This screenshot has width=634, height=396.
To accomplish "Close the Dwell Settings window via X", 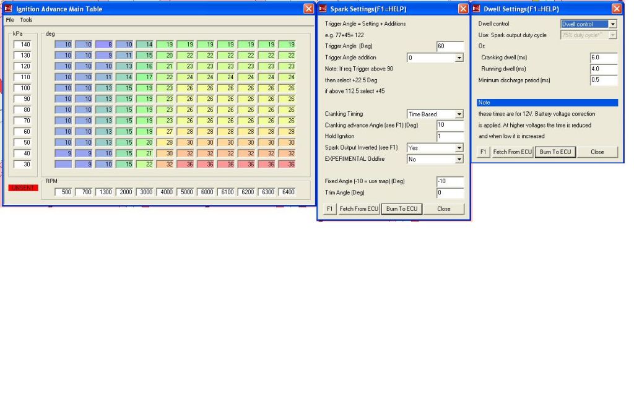I will coord(617,9).
